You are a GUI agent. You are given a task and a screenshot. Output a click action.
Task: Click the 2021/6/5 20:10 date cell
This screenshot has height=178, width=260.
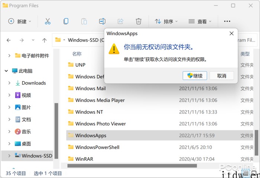[195, 147]
